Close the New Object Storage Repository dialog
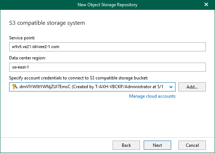Viewport: 215px width, 153px height. pos(206,4)
